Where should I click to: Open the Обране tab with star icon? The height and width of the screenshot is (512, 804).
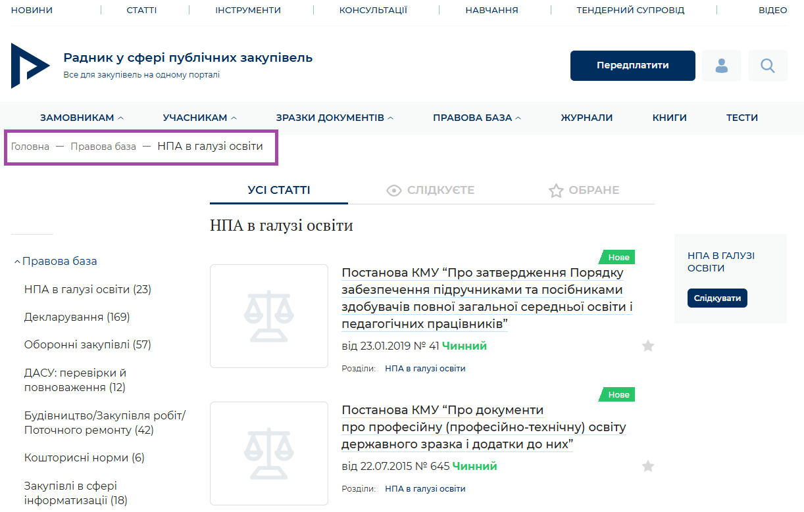[584, 191]
